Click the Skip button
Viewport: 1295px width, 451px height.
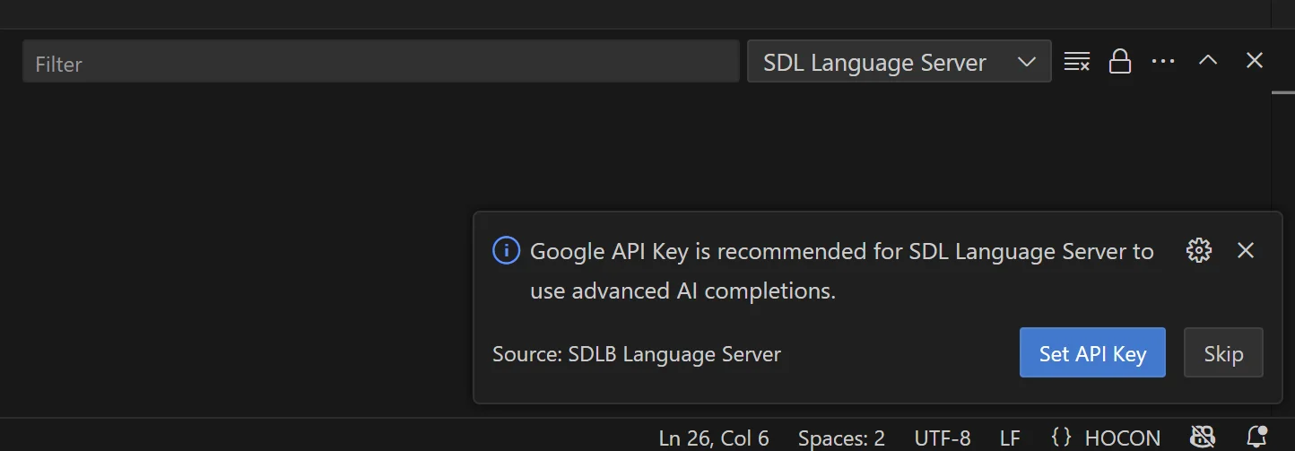click(x=1223, y=352)
